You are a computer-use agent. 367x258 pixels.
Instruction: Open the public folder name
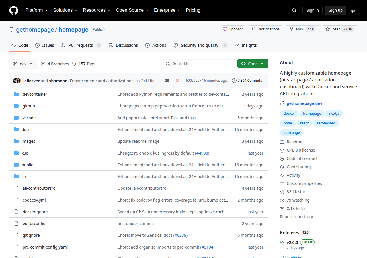[x=27, y=165]
